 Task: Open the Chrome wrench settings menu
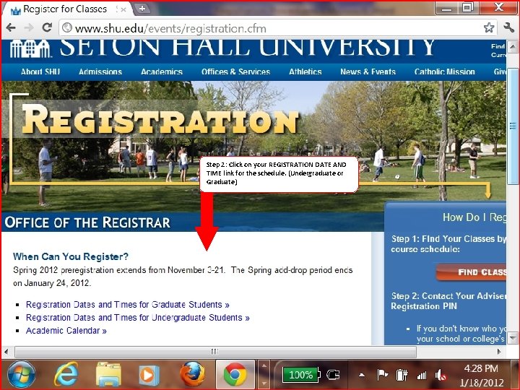pyautogui.click(x=508, y=28)
